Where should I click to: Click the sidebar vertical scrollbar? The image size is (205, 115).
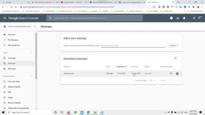(x=36, y=56)
